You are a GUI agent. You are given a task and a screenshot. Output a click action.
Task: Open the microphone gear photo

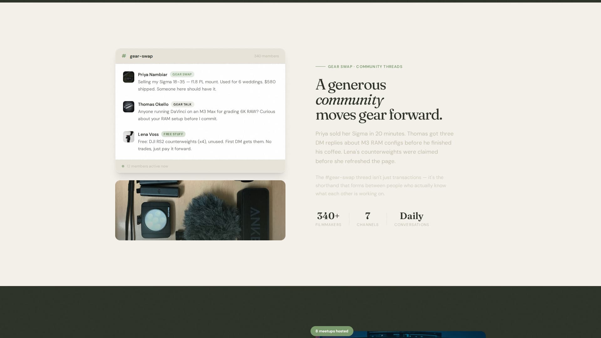pyautogui.click(x=200, y=210)
